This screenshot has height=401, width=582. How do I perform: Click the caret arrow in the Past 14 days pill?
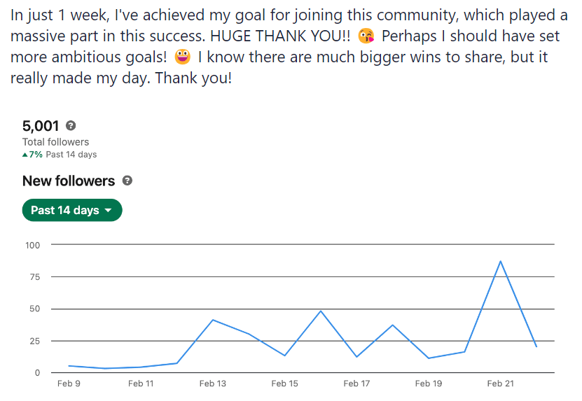pyautogui.click(x=108, y=211)
